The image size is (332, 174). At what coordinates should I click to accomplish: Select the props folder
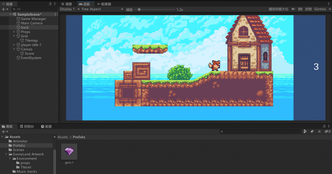pos(25,163)
